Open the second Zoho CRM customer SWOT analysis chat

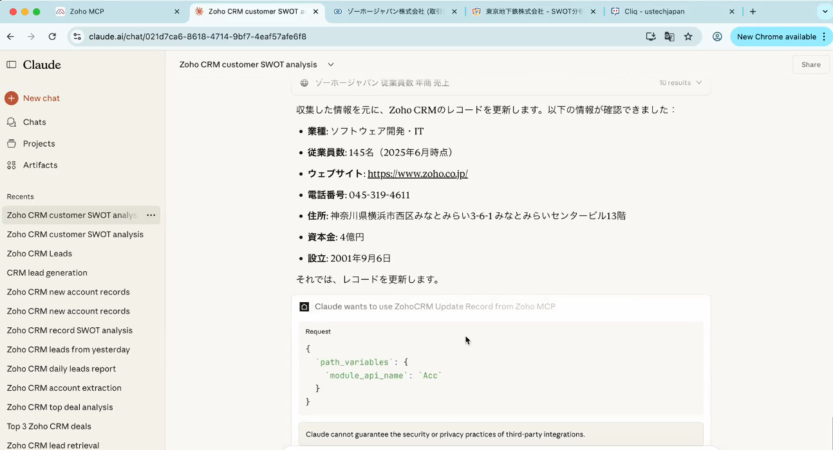pyautogui.click(x=75, y=235)
